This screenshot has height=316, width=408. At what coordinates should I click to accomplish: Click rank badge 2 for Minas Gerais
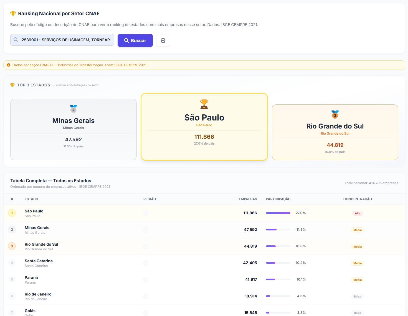(12, 230)
